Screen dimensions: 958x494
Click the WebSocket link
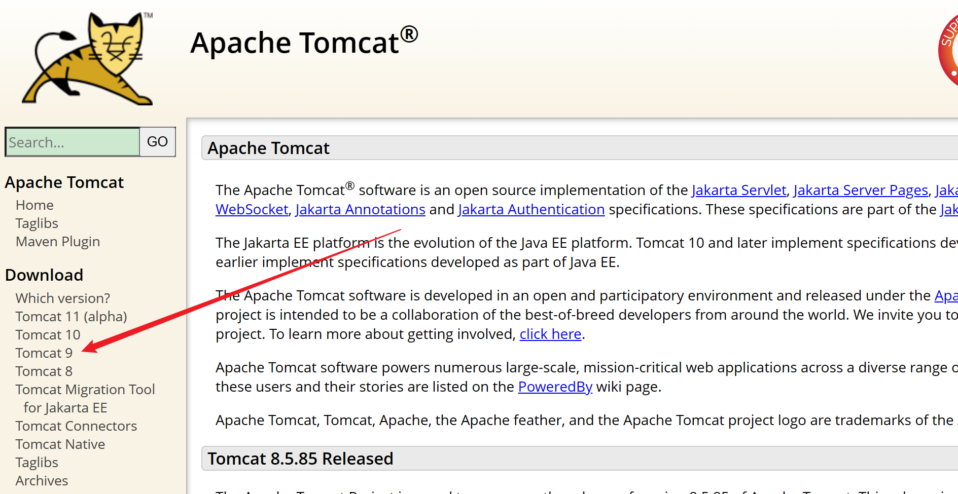(252, 209)
